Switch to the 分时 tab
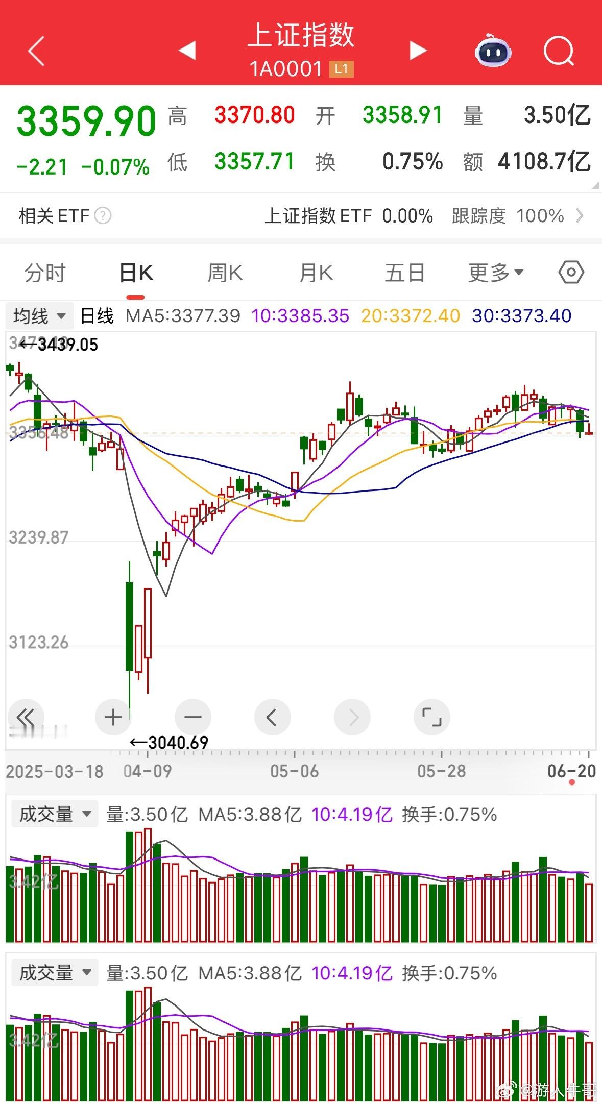Screen dimensions: 602x1104 45,273
